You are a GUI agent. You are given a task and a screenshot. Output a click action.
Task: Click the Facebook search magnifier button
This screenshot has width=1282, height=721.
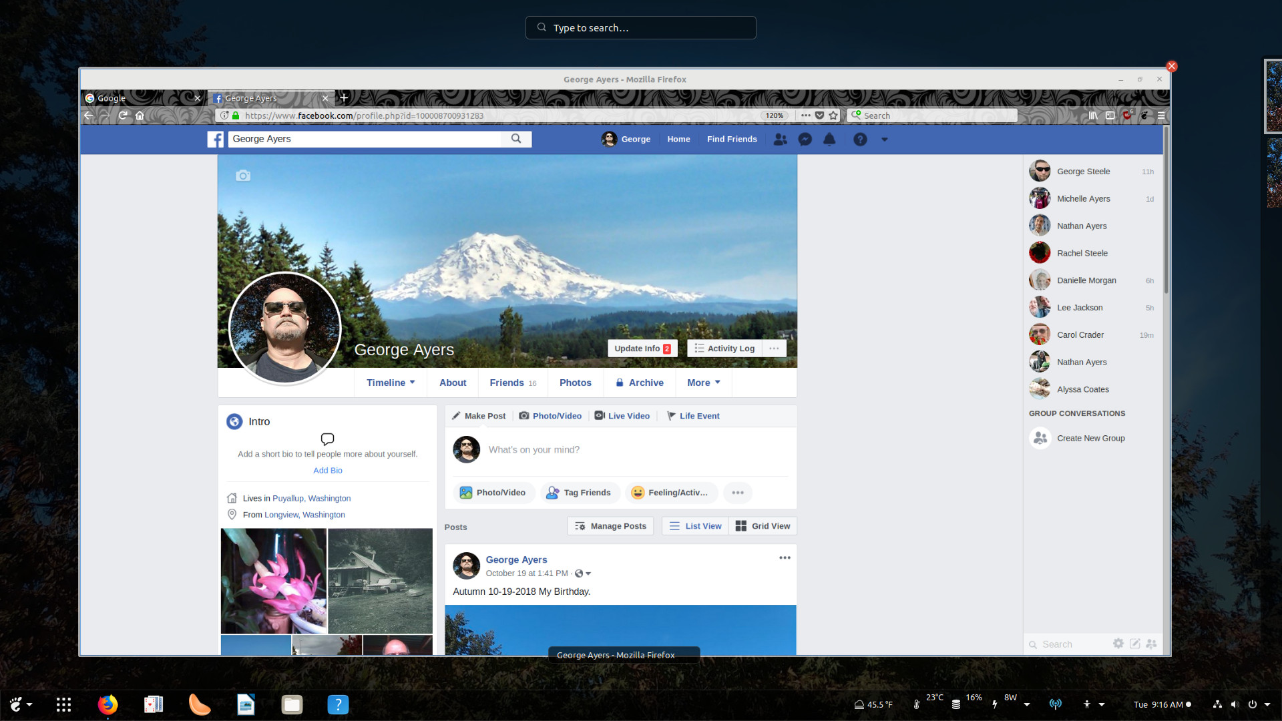(516, 139)
